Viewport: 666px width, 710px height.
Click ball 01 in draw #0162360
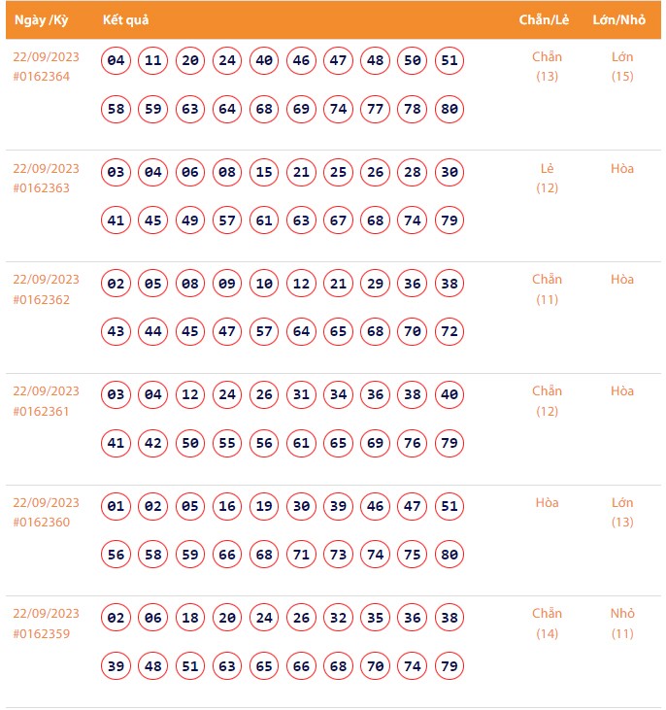point(117,506)
